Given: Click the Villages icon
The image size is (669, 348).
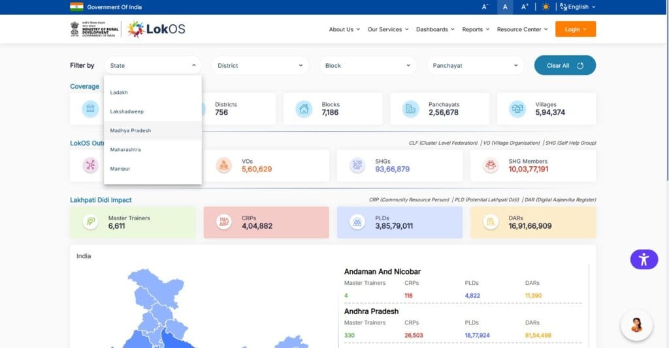Looking at the screenshot, I should [517, 109].
